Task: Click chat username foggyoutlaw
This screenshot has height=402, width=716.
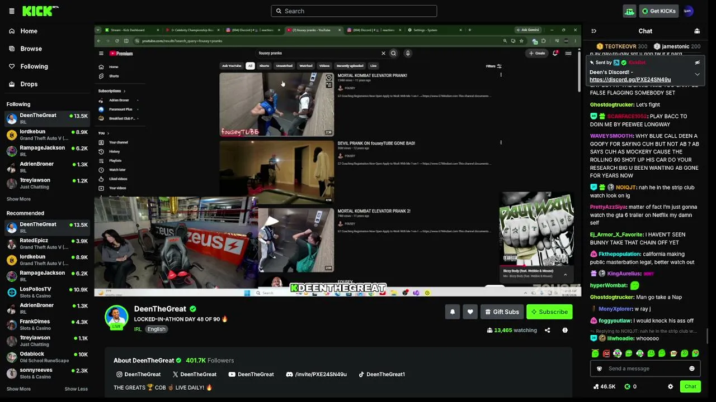Action: (614, 321)
